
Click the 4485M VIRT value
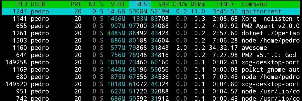[x=116, y=33]
